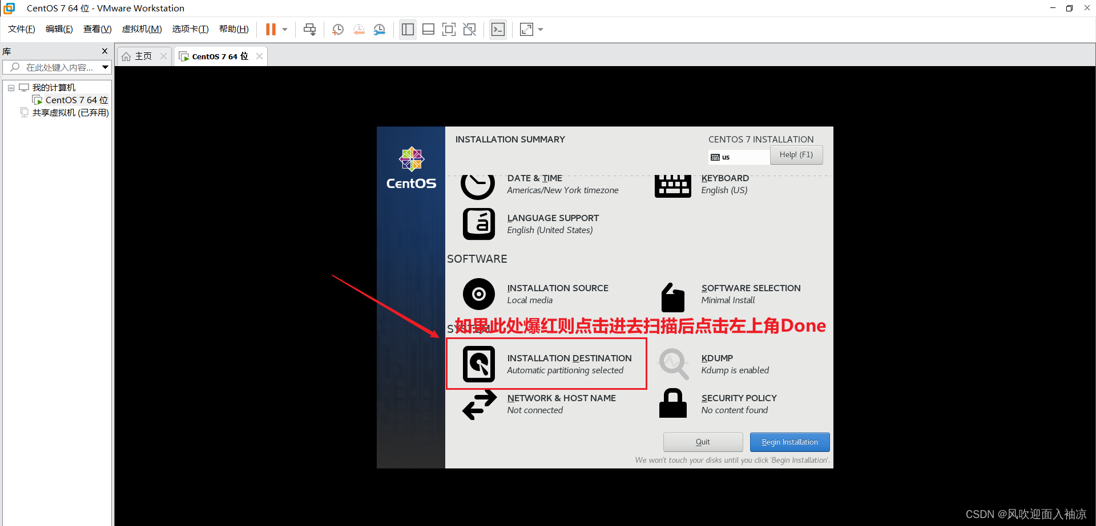Open the stretch guest dropdown arrow
Image resolution: width=1096 pixels, height=526 pixels.
click(x=541, y=29)
